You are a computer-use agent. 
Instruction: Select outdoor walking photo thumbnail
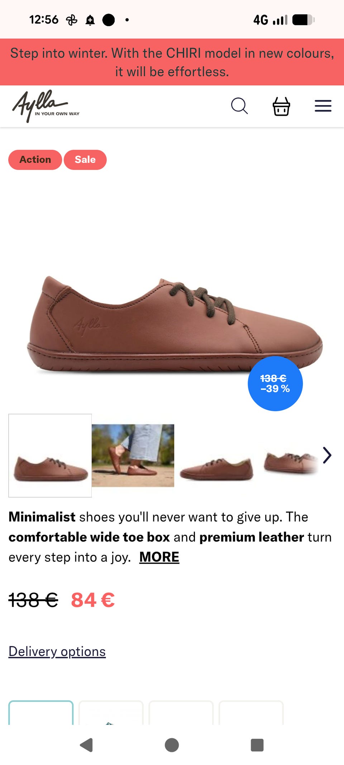133,455
